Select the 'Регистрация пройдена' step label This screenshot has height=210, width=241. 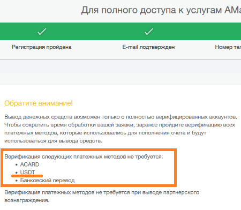click(x=42, y=47)
